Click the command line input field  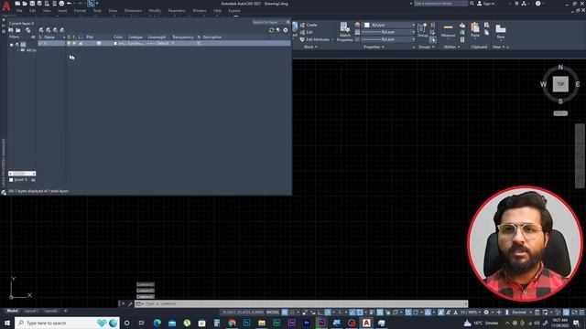pos(301,303)
